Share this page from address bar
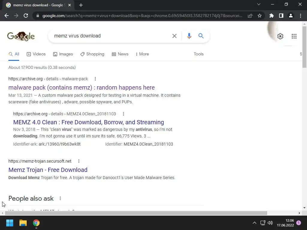 coord(250,16)
